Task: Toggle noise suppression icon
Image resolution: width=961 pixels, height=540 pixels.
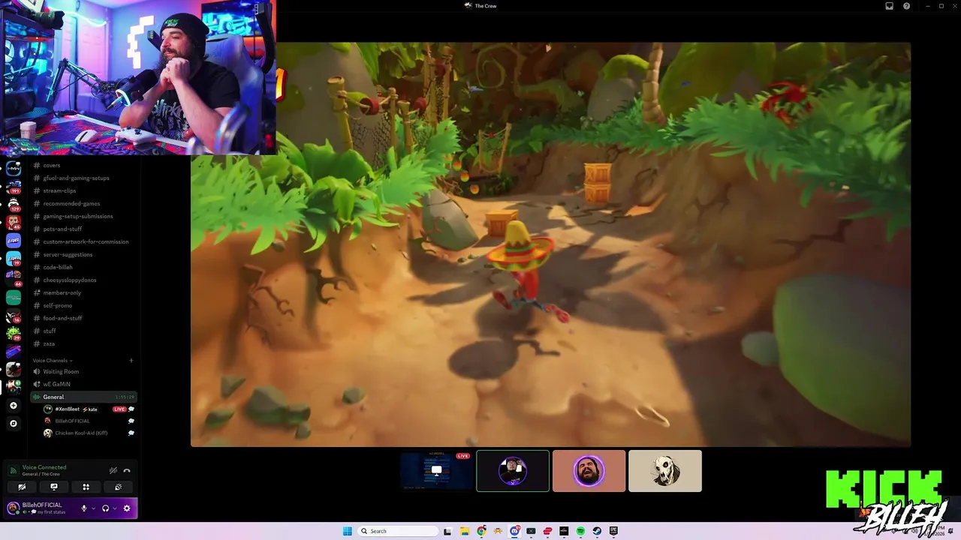Action: coord(113,470)
